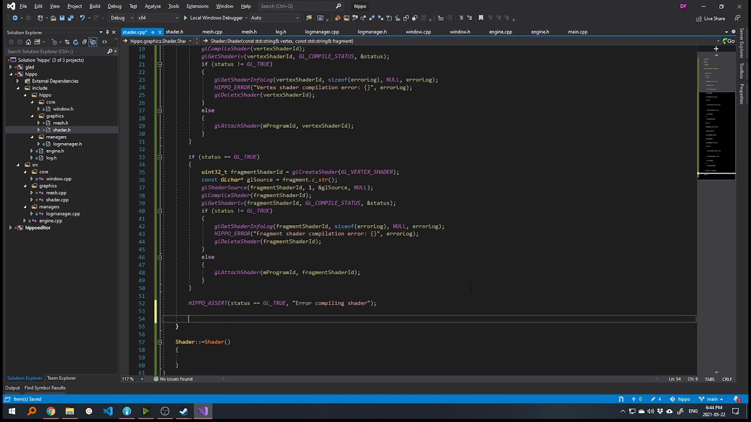Viewport: 751px width, 422px height.
Task: Open Find Symbol Results tab
Action: (x=45, y=388)
